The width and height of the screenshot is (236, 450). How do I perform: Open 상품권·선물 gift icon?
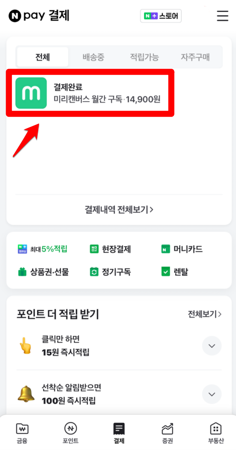[x=22, y=272]
